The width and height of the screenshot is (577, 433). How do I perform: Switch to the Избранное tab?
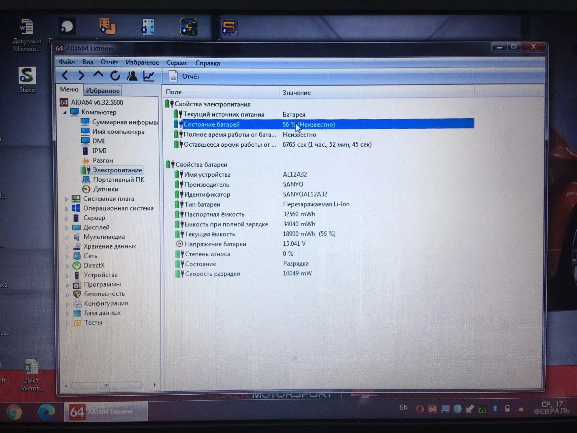(x=102, y=91)
